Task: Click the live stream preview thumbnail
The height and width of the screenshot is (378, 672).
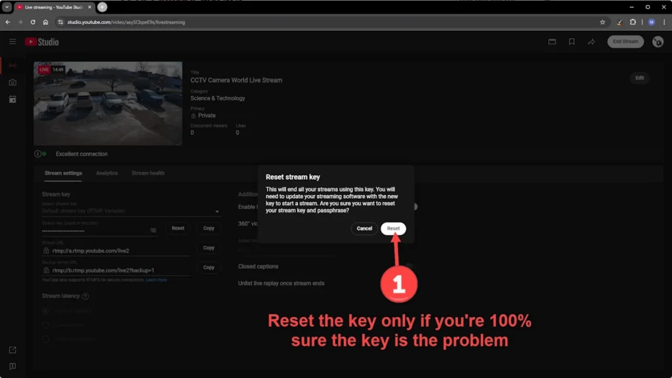Action: coord(108,104)
